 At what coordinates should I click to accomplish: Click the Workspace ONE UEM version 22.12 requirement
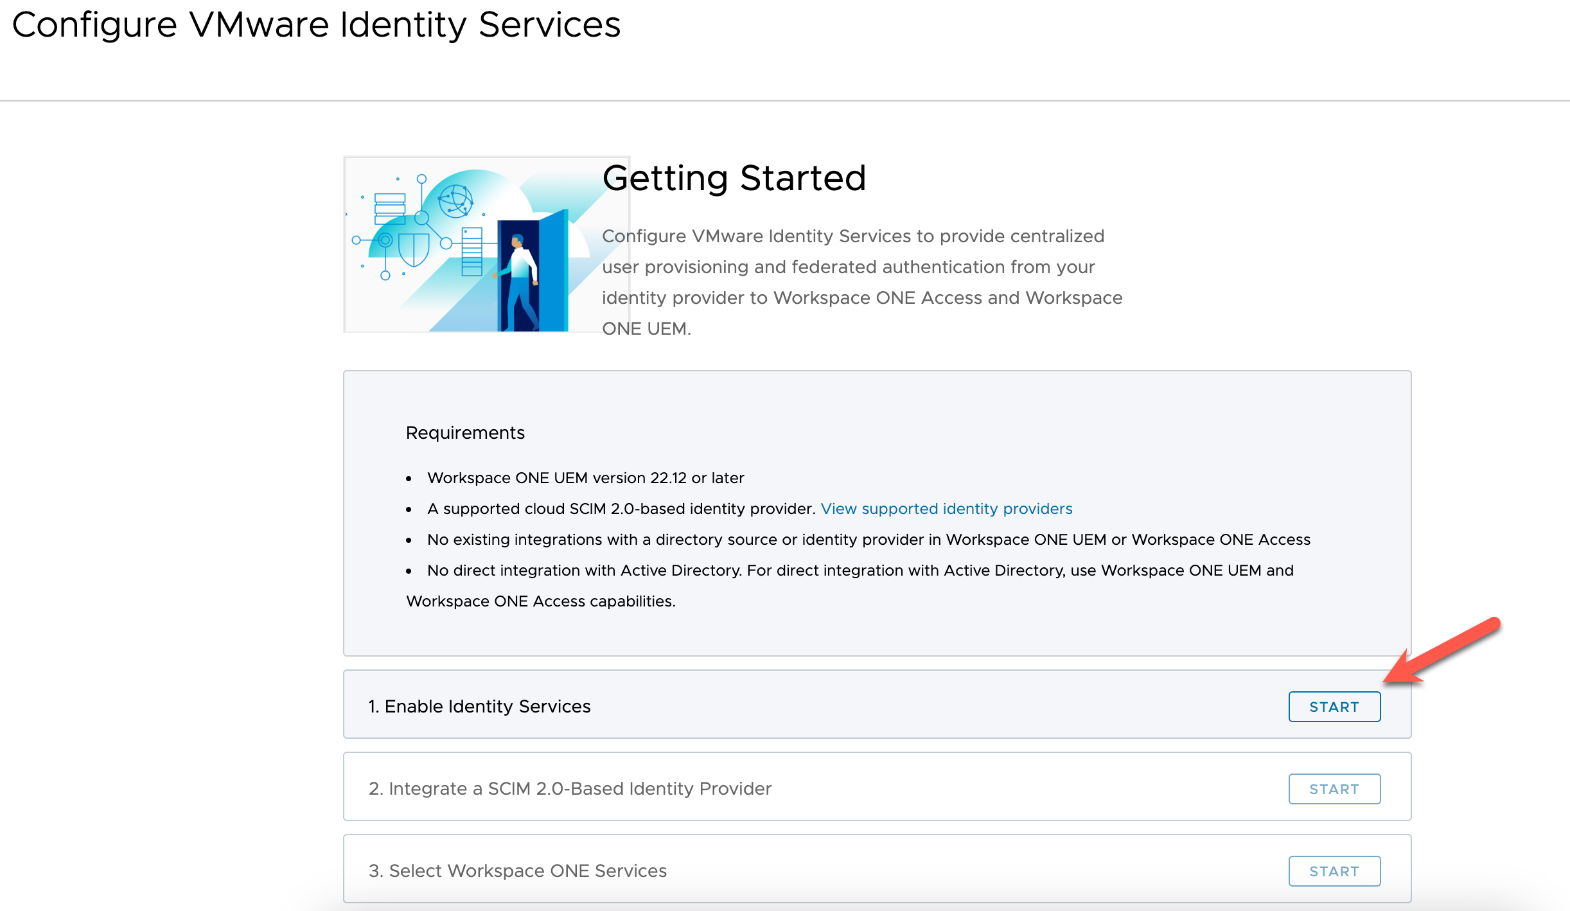pyautogui.click(x=585, y=478)
